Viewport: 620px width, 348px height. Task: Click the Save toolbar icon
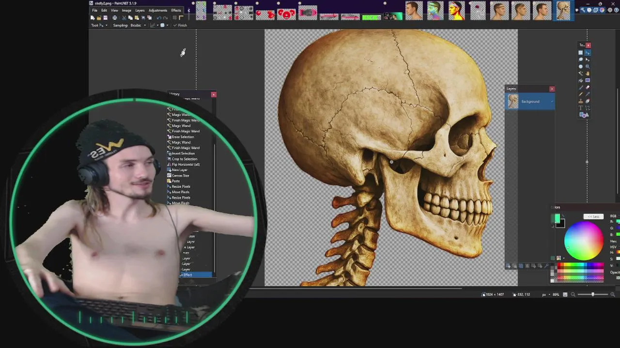105,18
